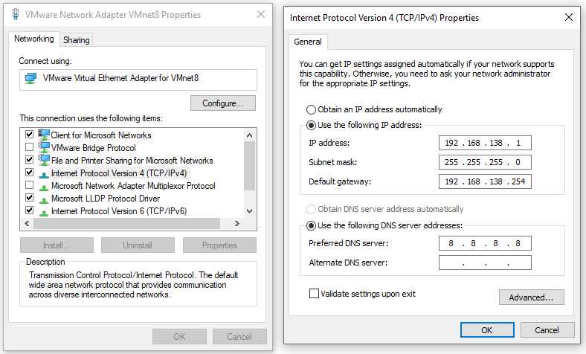586x354 pixels.
Task: Click the items list scroll up arrow
Action: (x=250, y=135)
